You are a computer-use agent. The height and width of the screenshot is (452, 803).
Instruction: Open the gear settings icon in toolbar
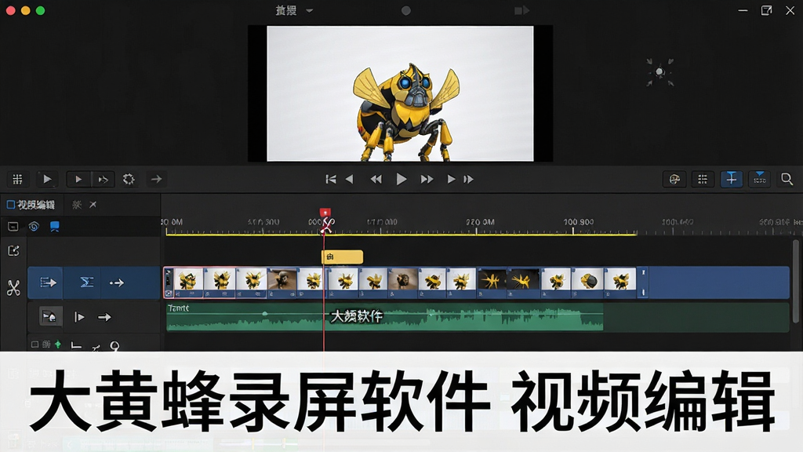[x=129, y=179]
